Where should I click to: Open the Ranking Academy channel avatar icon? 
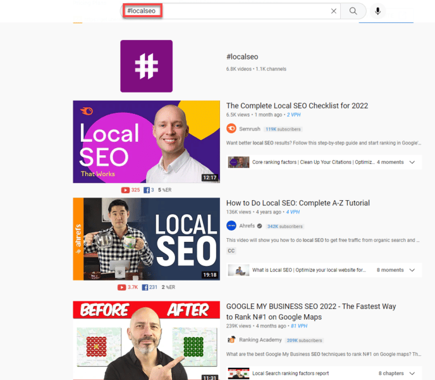tap(231, 339)
